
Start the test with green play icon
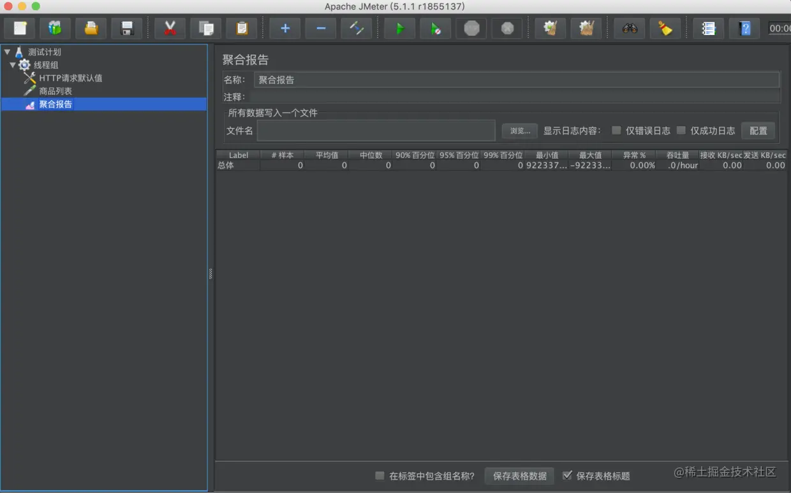click(400, 29)
